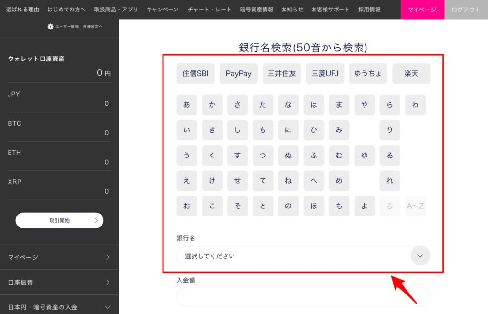
Task: Choose kana key さ
Action: 237,105
